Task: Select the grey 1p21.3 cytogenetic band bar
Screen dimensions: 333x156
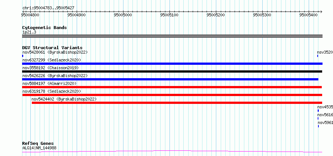Action: [x=172, y=36]
